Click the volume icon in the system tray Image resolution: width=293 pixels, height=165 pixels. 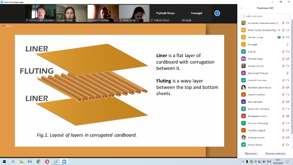point(264,162)
